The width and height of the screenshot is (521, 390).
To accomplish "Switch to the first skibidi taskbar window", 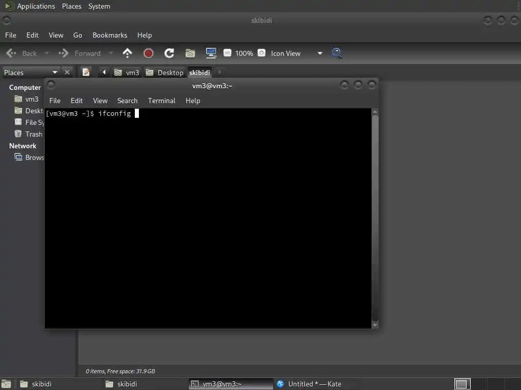I will click(60, 384).
